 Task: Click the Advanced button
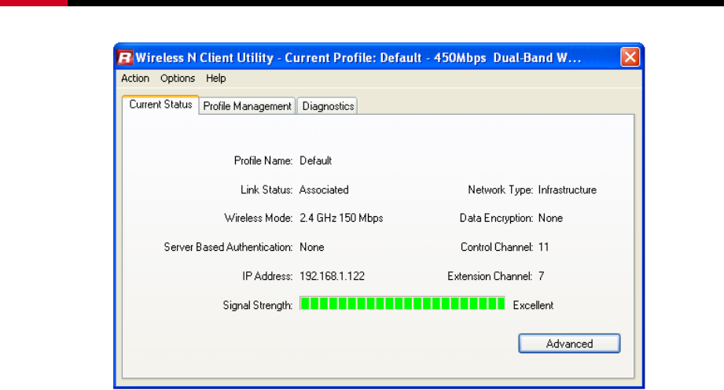[x=569, y=344]
